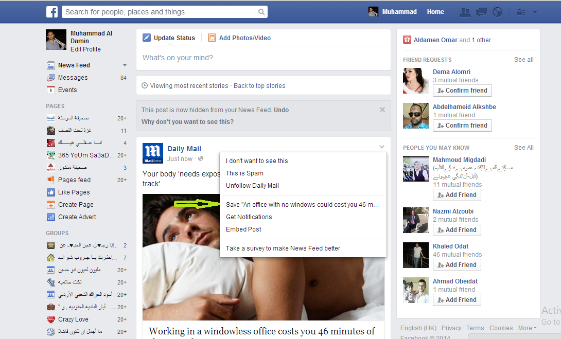Screen dimensions: 561x339
Task: Click the Update Status pencil icon
Action: coord(147,38)
